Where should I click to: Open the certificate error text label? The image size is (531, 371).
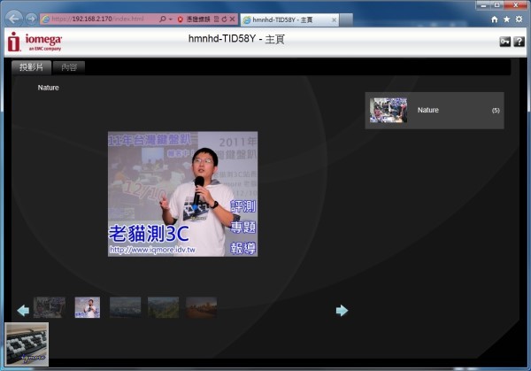(198, 19)
